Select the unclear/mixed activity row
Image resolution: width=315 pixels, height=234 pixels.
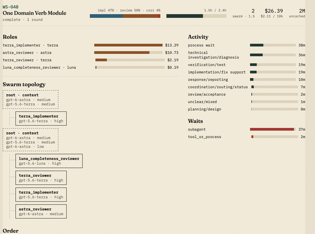(247, 102)
